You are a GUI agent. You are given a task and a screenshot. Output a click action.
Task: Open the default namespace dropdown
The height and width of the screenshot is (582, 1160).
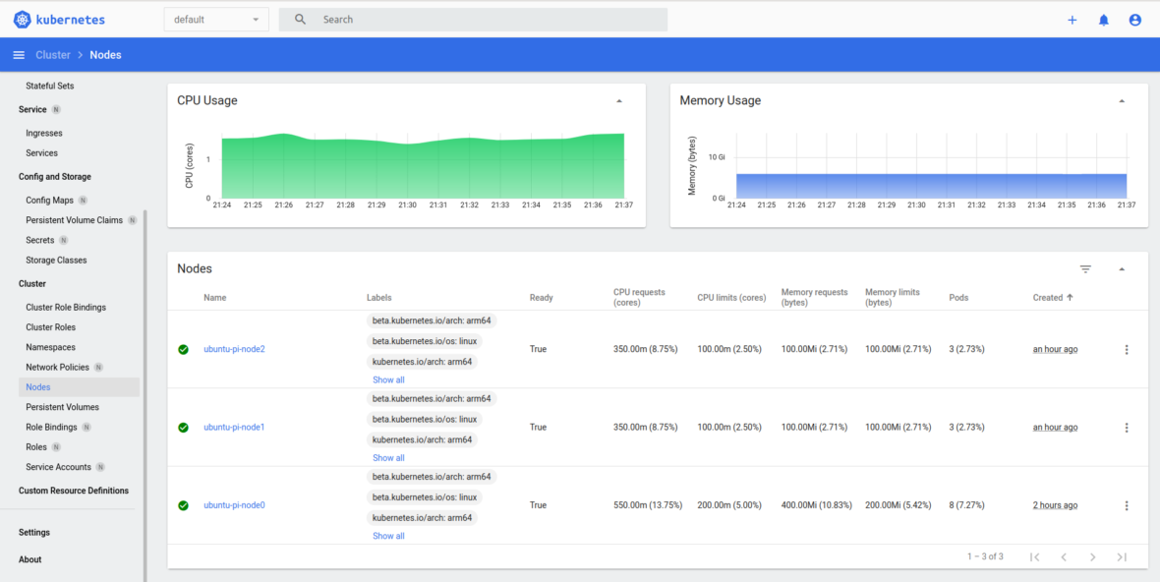215,19
